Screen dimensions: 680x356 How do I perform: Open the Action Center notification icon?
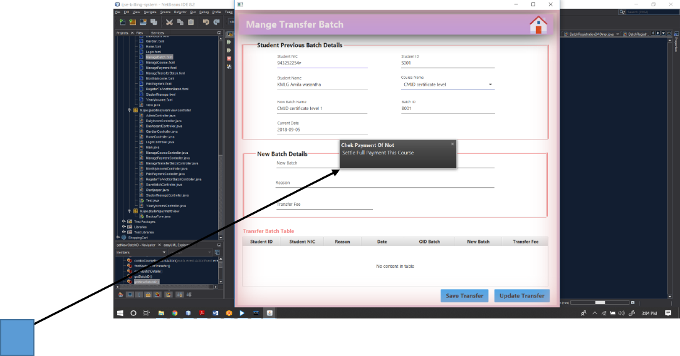(668, 313)
